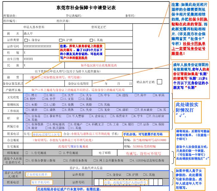Screen dimensions: 217x191
Task: Select 8.职高 under 文化程度
Action: pos(154,95)
